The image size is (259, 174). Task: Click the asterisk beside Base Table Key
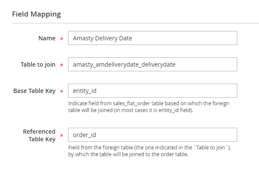point(62,91)
